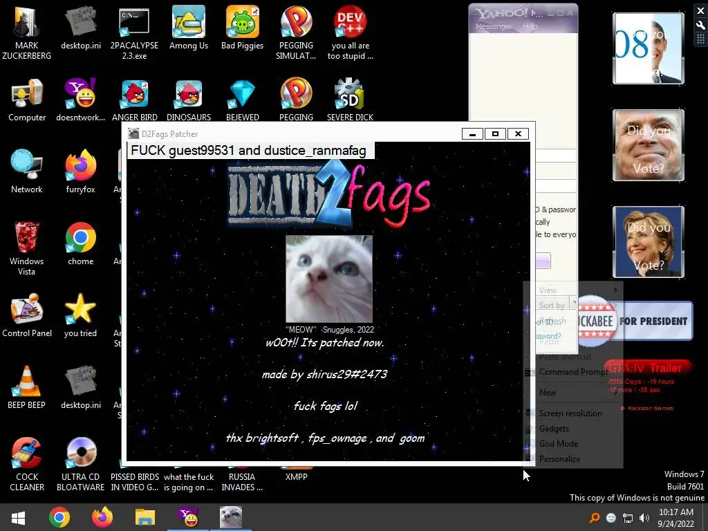Open the Windows Start button

(18, 517)
